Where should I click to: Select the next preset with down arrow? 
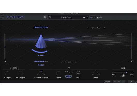87,17
